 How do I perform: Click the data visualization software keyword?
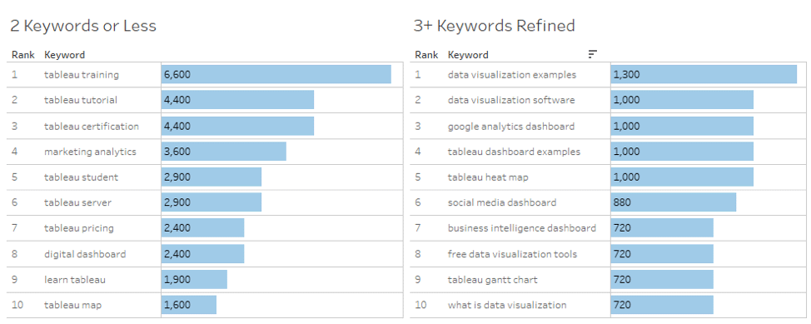coord(511,100)
